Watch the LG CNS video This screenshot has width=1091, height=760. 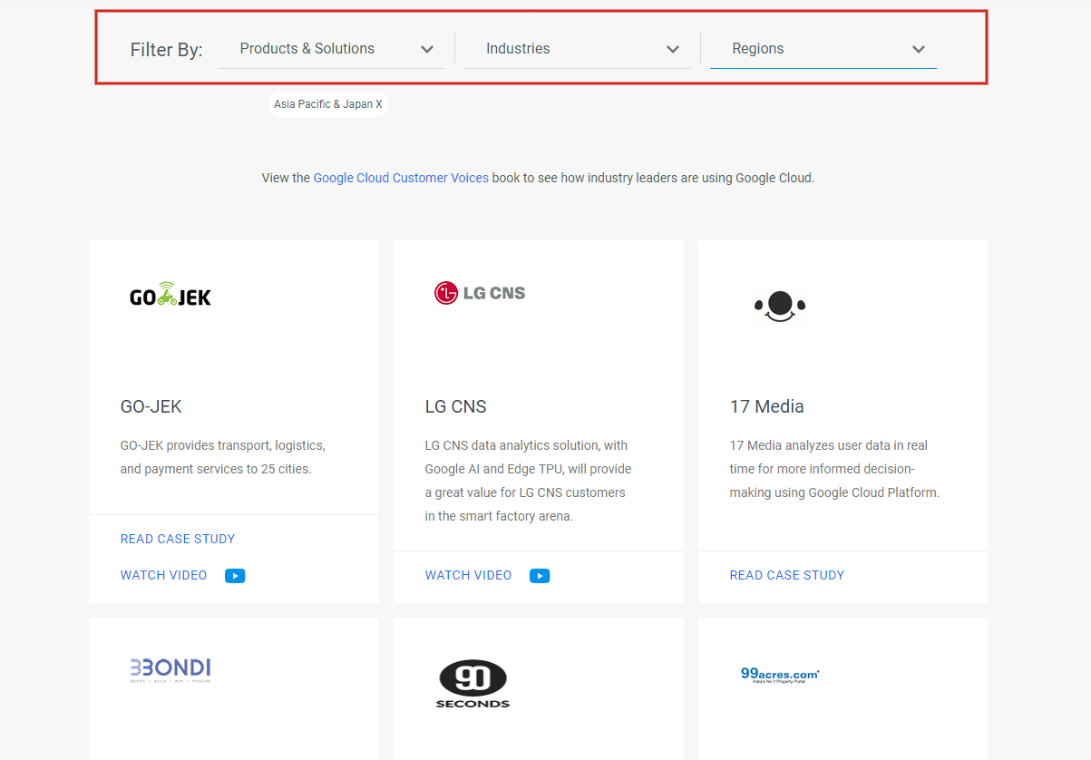coord(469,575)
